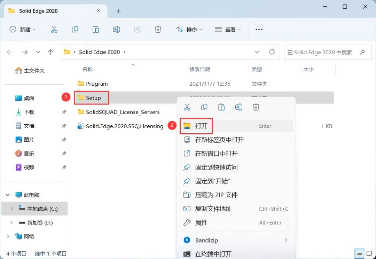Choose 在新标签页中打开
376x259 pixels.
[x=236, y=140]
